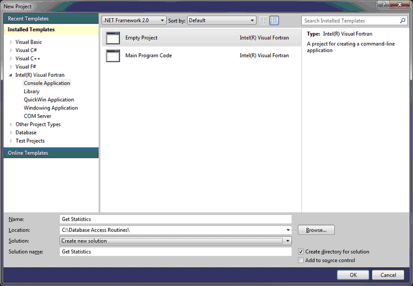The image size is (413, 286).
Task: Select the Installed Templates section
Action: [x=51, y=30]
